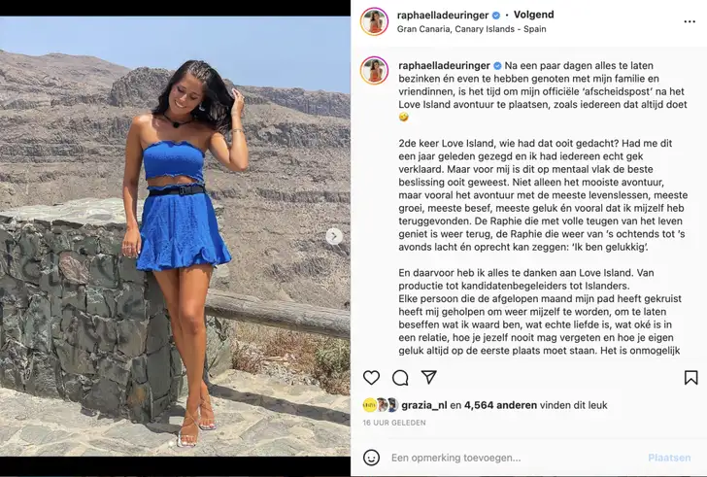Open the Gran Canaria location link
Screen dimensions: 707x477
[x=472, y=29]
